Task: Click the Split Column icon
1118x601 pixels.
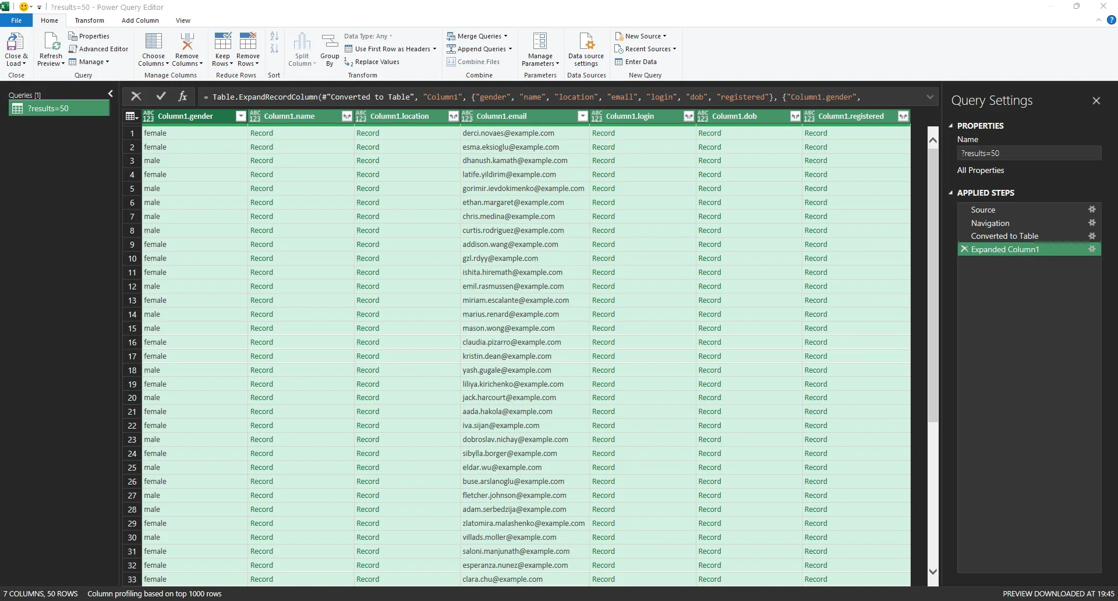Action: tap(302, 42)
